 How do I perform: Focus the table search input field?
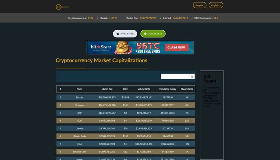point(175,76)
